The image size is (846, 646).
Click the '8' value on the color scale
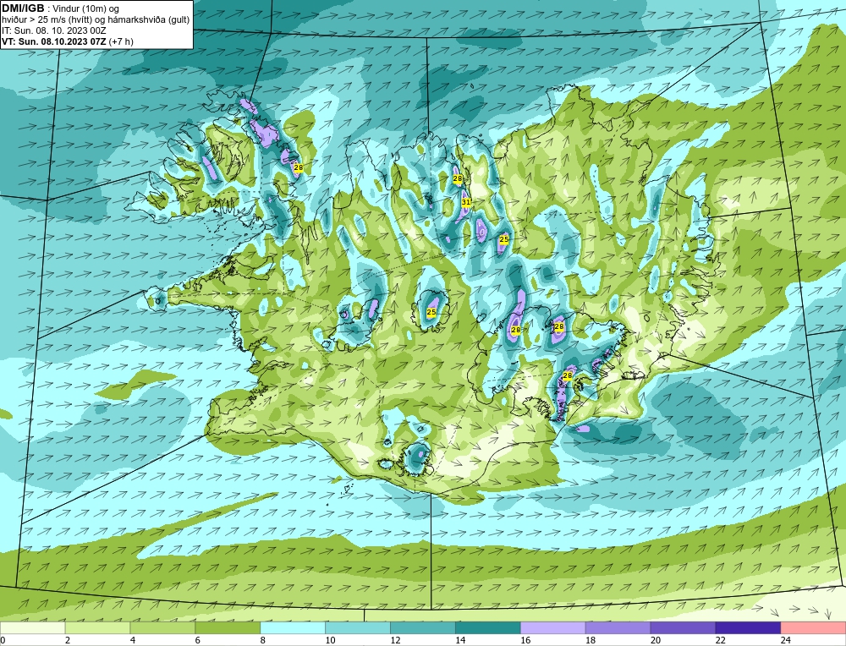coord(263,641)
